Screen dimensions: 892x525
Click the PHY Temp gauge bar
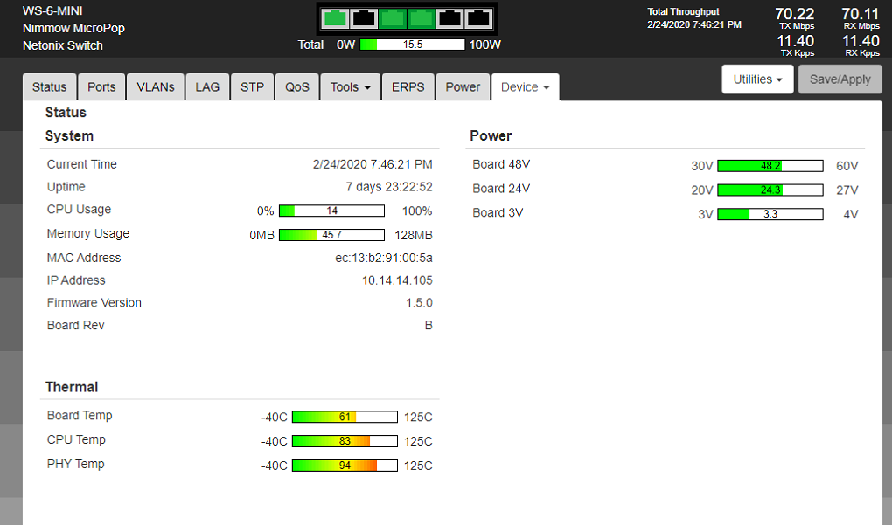(x=345, y=466)
